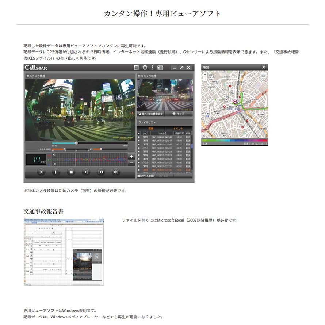Click the G-sensor waveform graph
This screenshot has width=325, height=325.
(90, 160)
